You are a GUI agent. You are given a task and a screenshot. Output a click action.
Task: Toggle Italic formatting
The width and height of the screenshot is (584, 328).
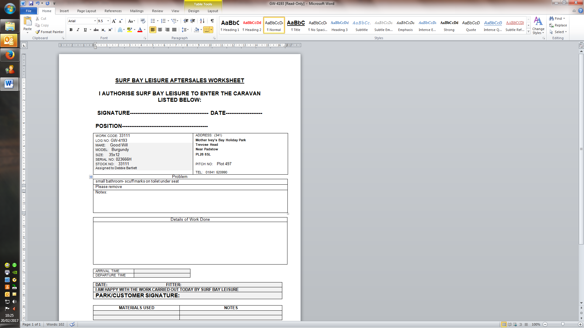coord(78,30)
